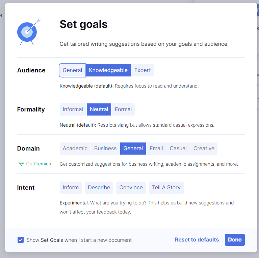Image resolution: width=259 pixels, height=258 pixels.
Task: Choose Email as the domain
Action: pos(156,149)
